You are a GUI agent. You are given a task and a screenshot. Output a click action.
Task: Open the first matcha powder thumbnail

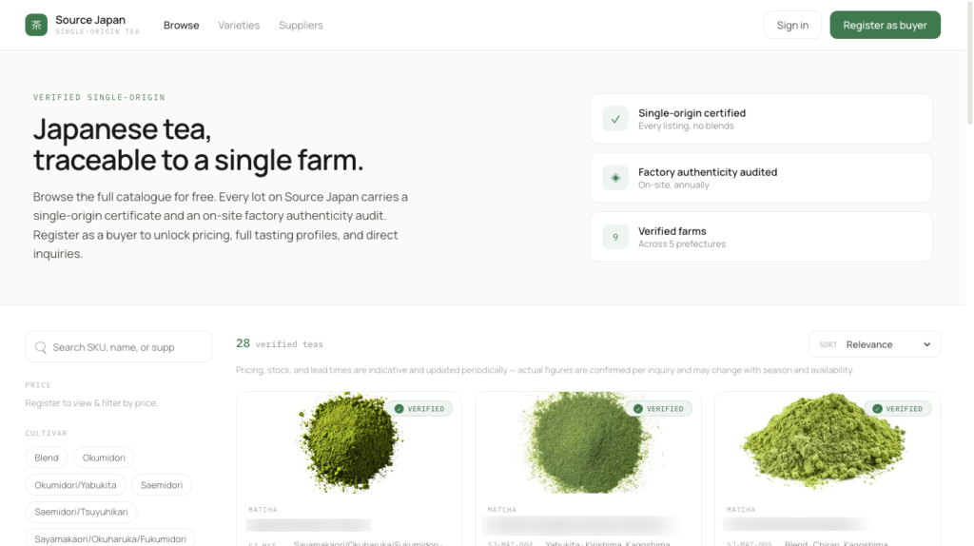coord(349,442)
